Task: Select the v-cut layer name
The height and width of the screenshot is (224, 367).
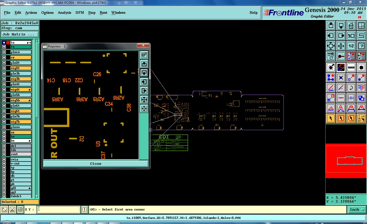Action: [x=21, y=164]
